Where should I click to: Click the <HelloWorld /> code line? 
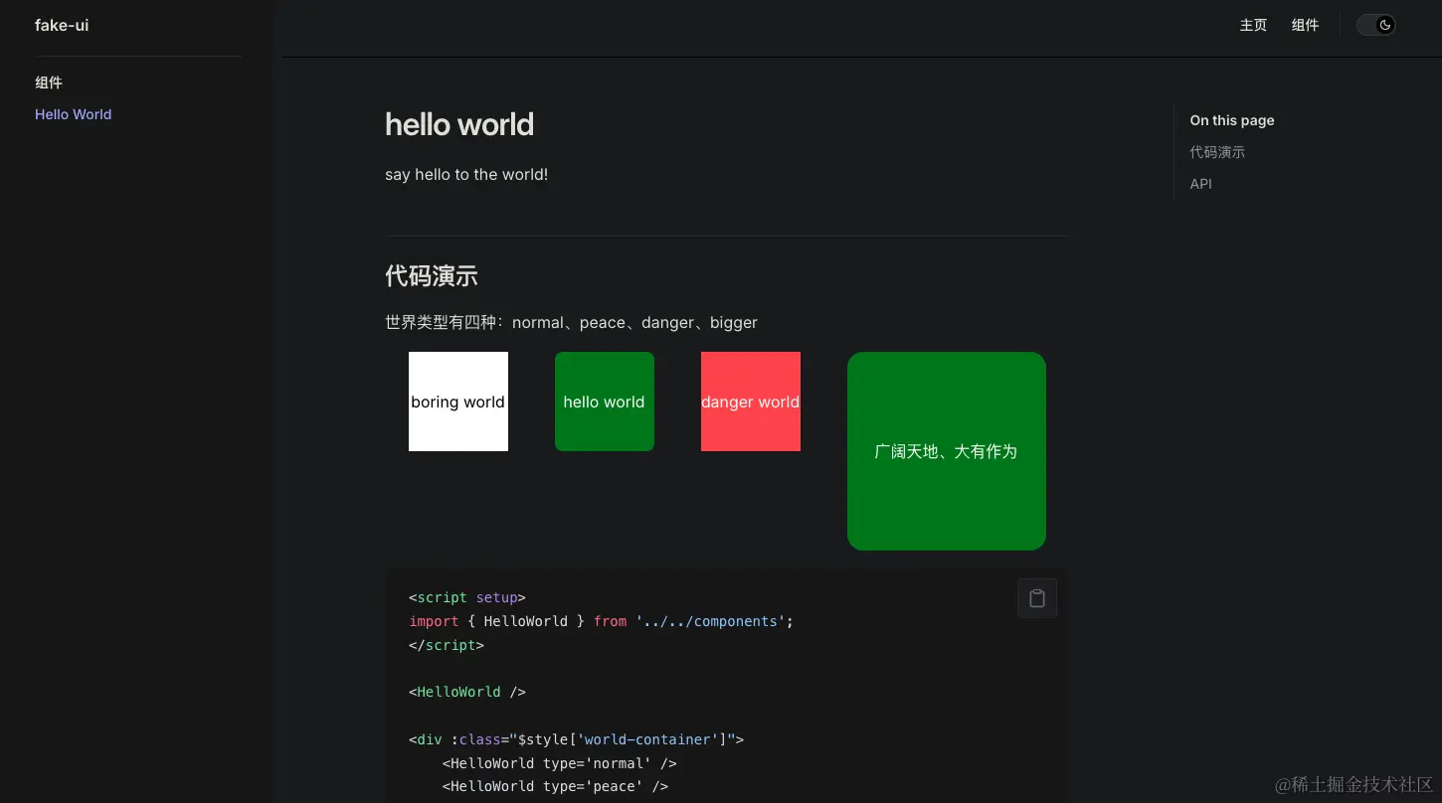467,692
